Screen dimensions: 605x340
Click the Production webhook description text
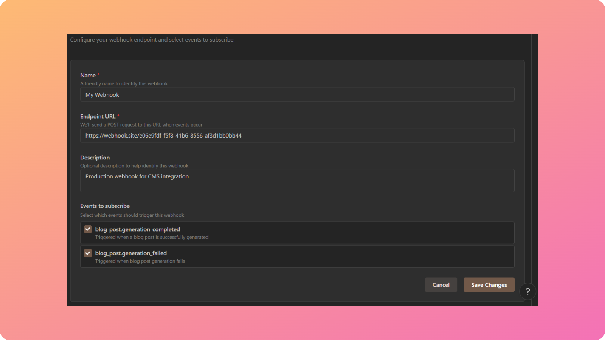tap(137, 176)
